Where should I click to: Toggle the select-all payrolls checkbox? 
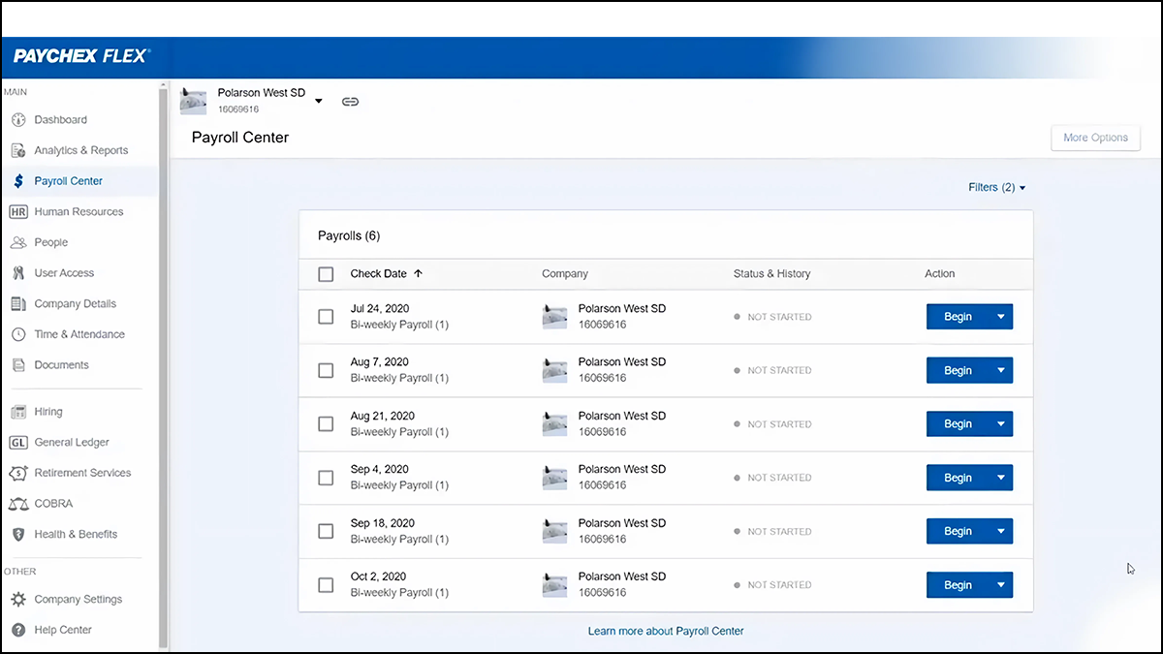(326, 274)
